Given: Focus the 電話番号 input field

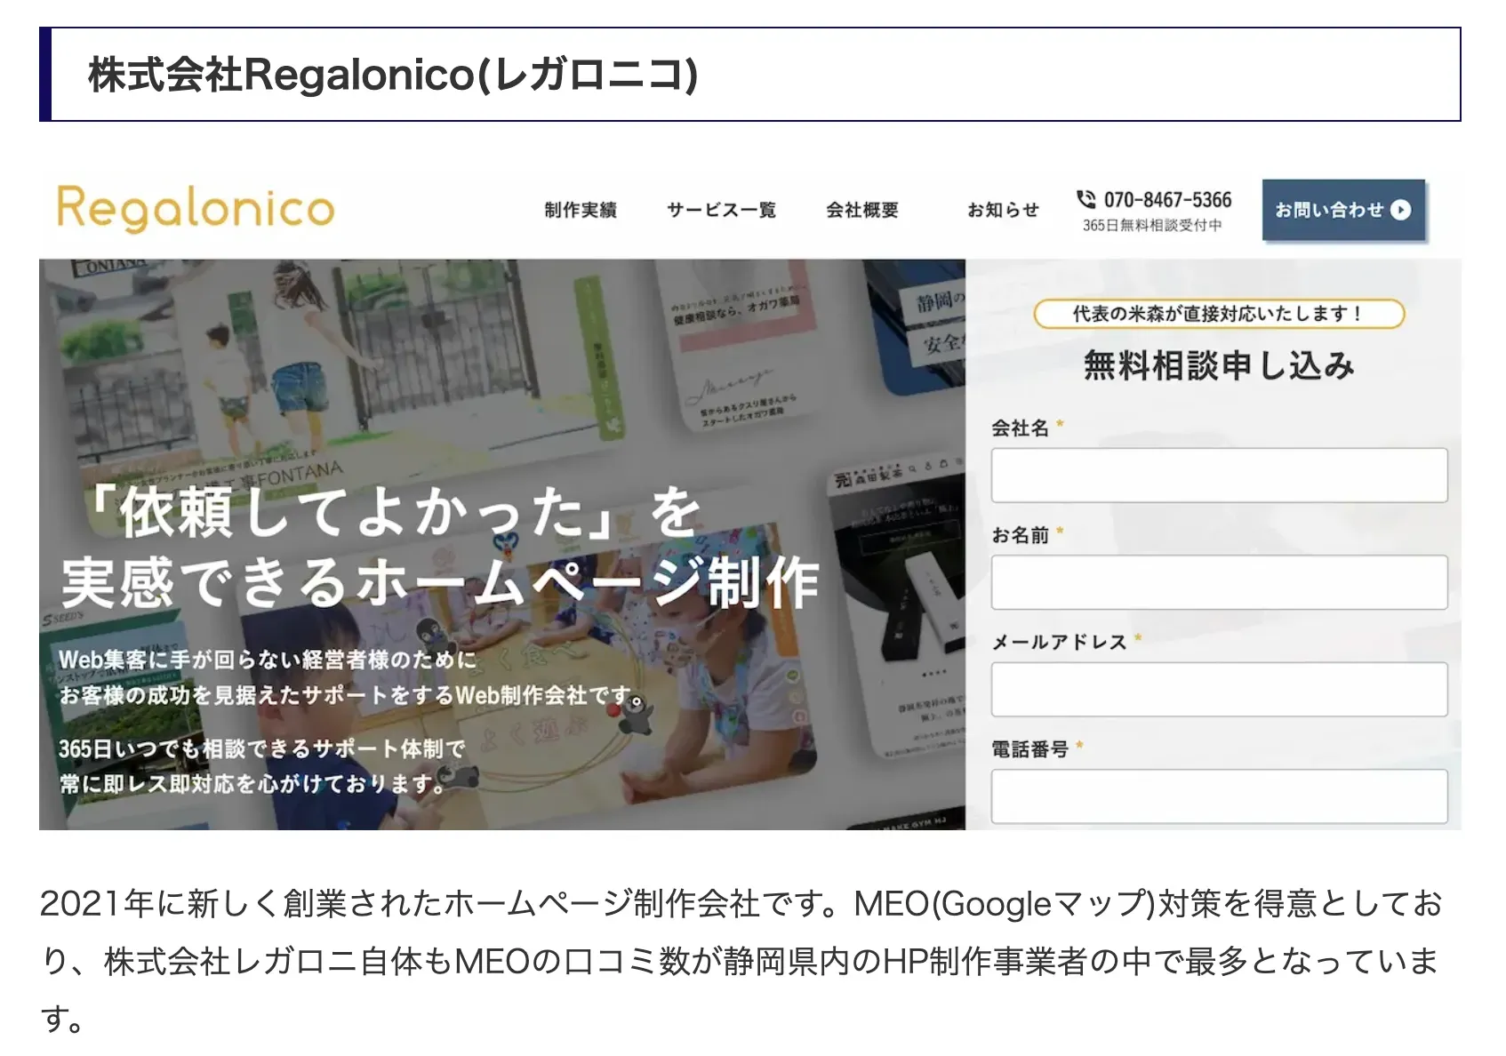Looking at the screenshot, I should (1219, 796).
